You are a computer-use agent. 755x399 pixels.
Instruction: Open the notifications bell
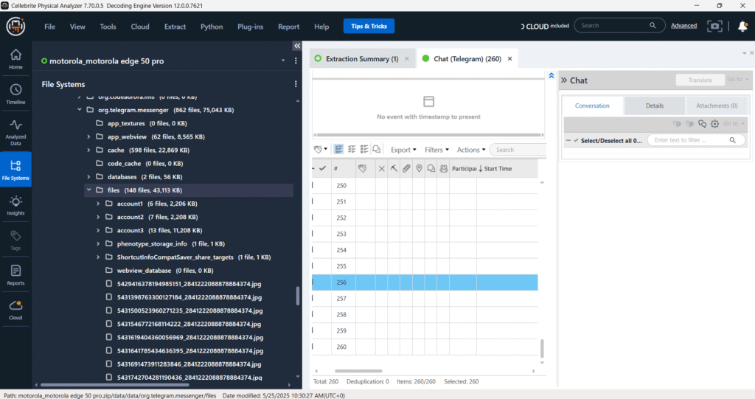(742, 26)
